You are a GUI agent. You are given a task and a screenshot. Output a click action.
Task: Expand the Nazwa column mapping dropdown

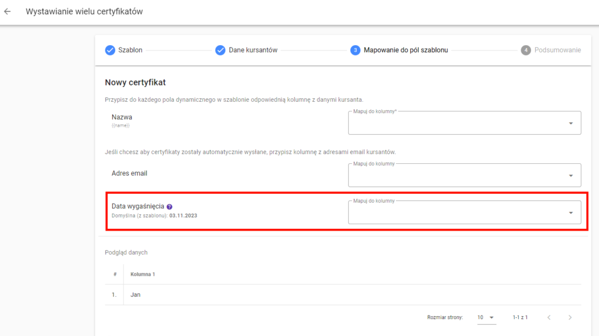click(571, 124)
